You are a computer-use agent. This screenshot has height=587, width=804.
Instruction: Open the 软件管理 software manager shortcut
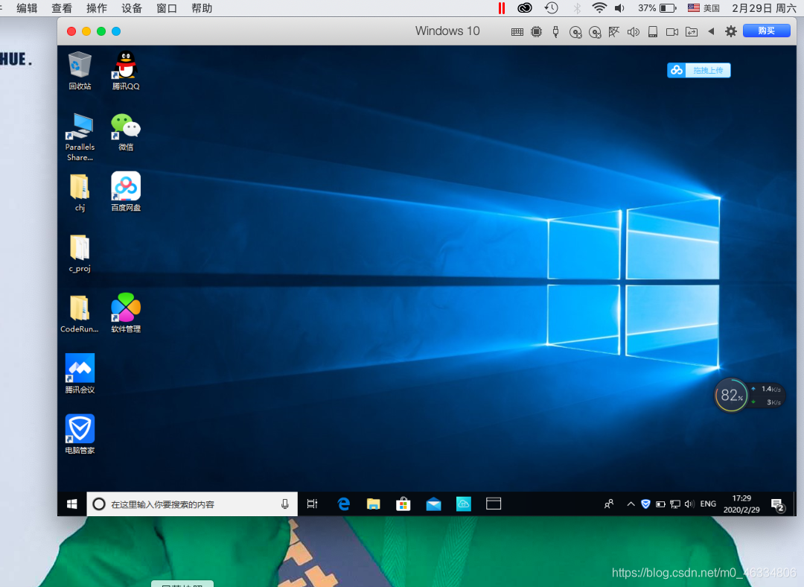pyautogui.click(x=126, y=313)
